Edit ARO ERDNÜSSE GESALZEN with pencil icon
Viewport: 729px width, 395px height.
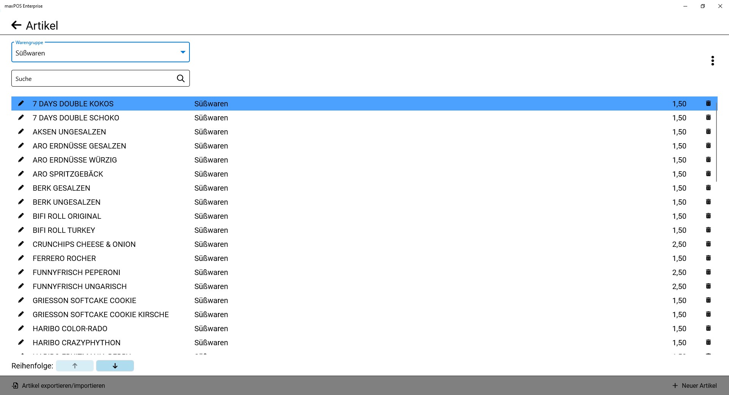(x=21, y=145)
